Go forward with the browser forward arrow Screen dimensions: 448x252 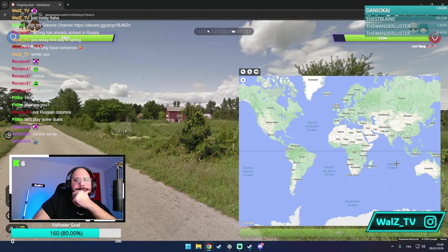[x=14, y=15]
